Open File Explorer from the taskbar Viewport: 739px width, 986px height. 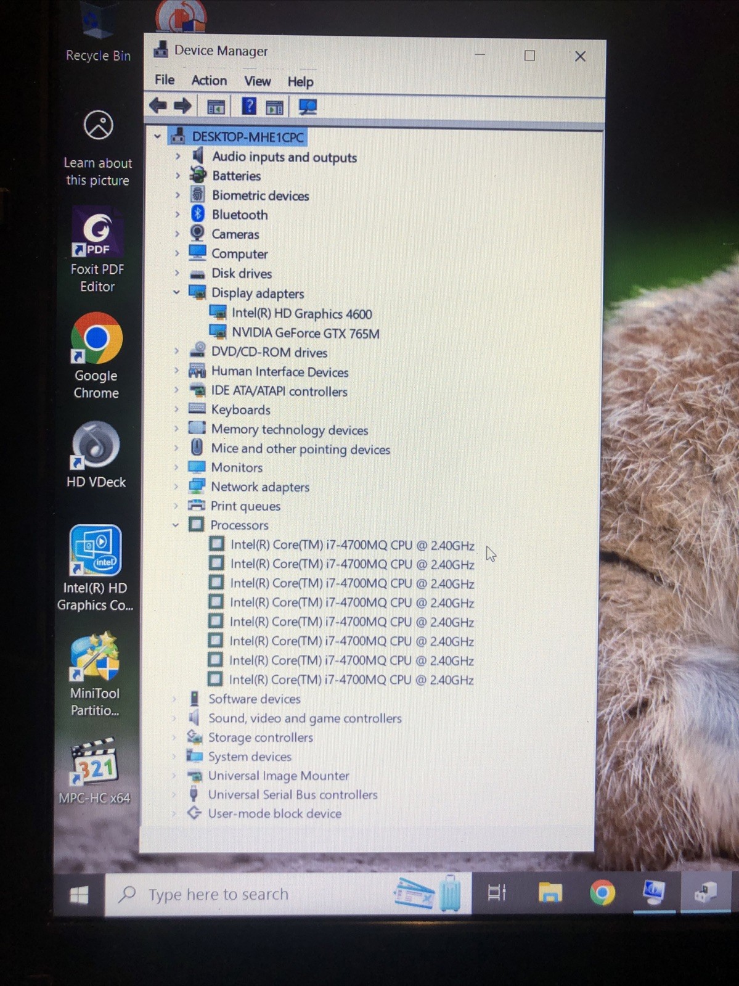pos(550,892)
